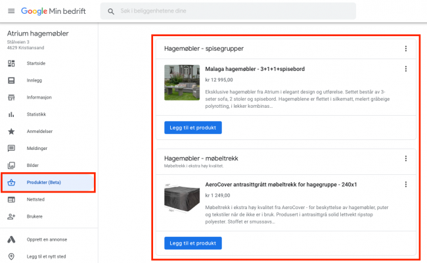Click the address Stålveien 3
The image size is (427, 263).
18,42
